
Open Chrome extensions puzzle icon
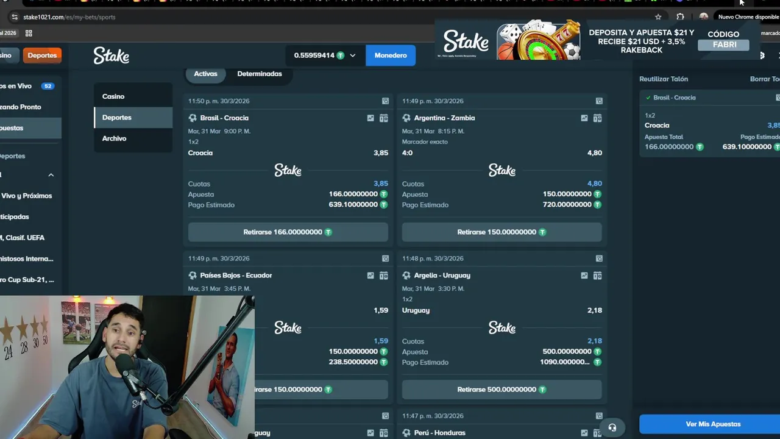pos(680,17)
